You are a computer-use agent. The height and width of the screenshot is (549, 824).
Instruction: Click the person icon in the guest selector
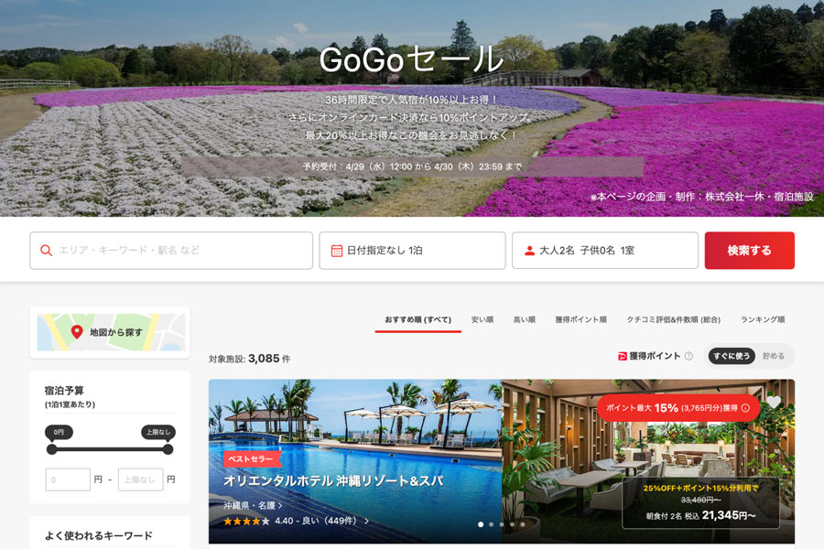click(x=527, y=250)
